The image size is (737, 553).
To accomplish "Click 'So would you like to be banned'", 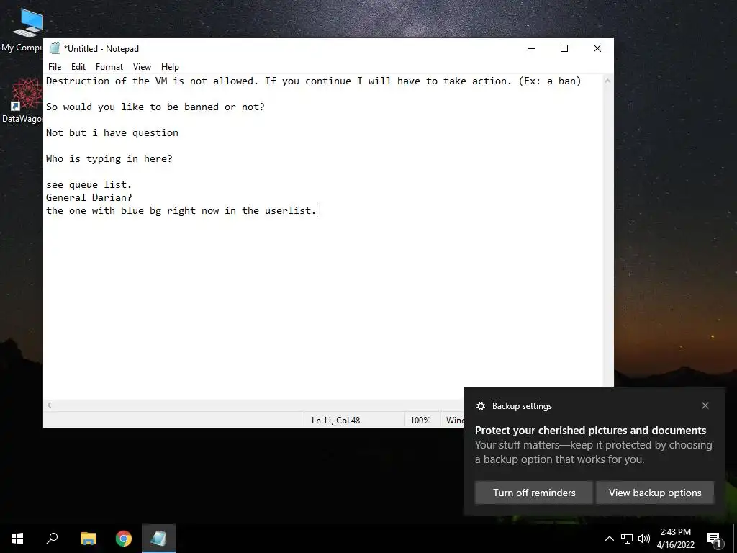I will pyautogui.click(x=132, y=107).
